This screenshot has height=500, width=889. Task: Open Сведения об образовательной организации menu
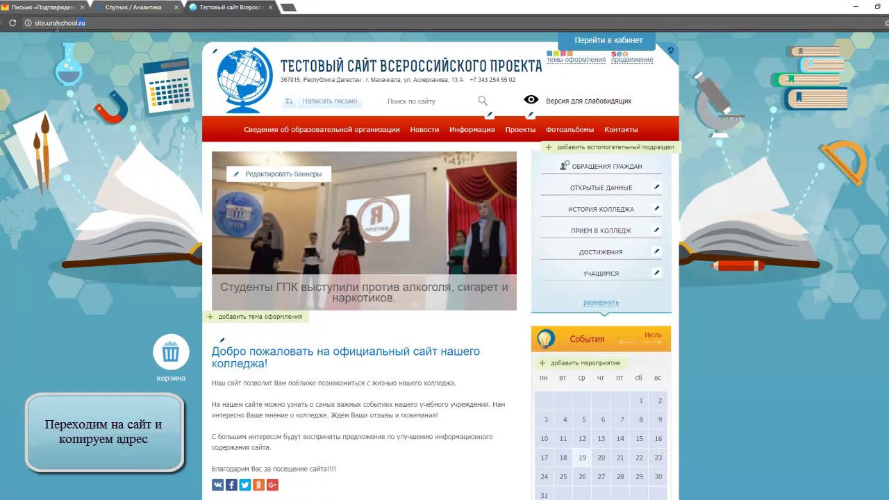[x=322, y=129]
